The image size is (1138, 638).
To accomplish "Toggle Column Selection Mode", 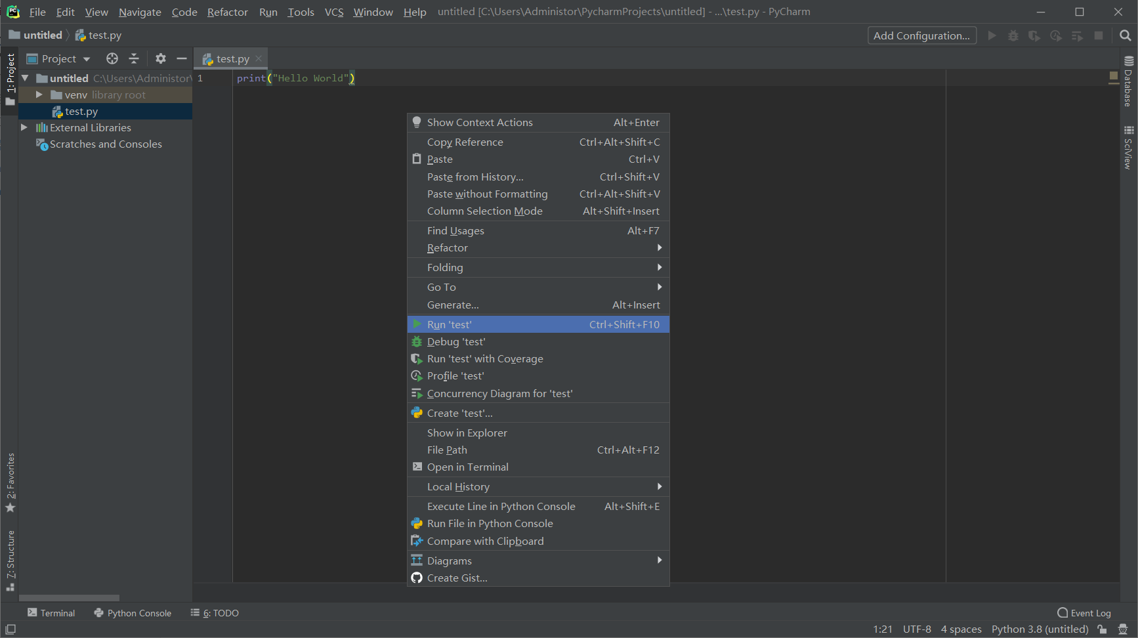I will pyautogui.click(x=538, y=211).
